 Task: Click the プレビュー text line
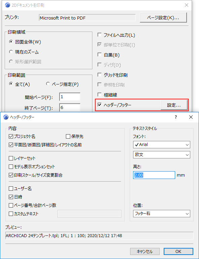99,236
